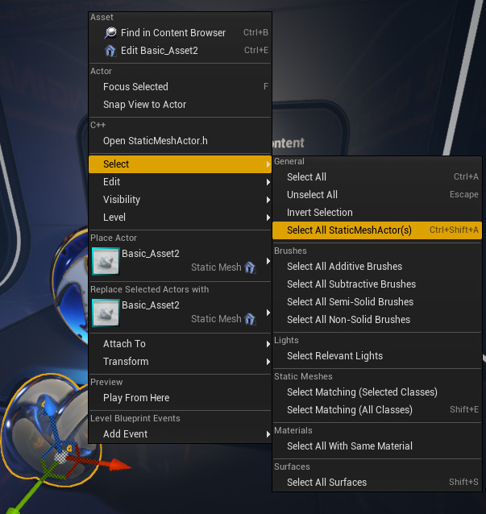
Task: Click the Edit Basic_Asset2 house icon
Action: pos(110,51)
